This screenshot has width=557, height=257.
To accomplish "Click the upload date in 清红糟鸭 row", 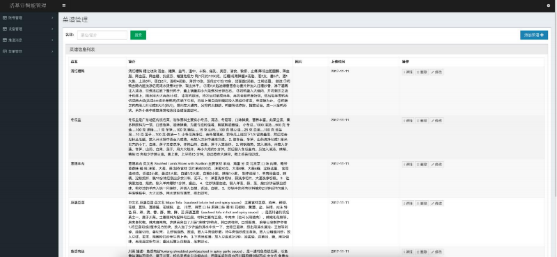I will [340, 71].
